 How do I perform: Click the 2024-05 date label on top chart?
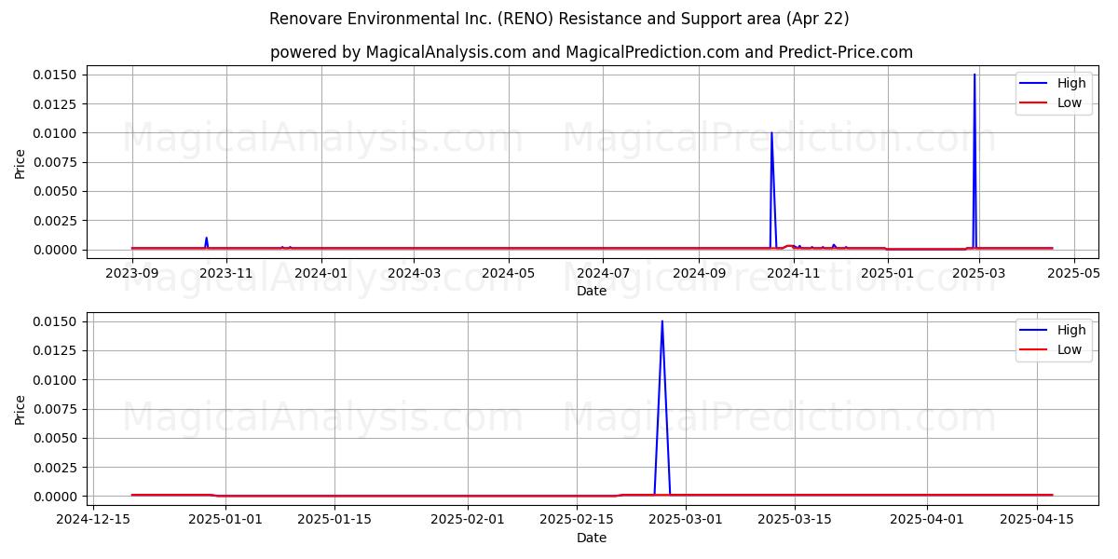pos(508,273)
